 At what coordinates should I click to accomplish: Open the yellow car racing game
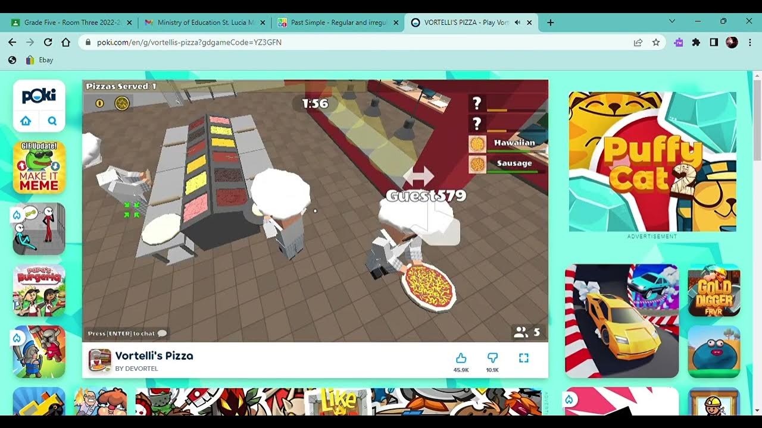(x=622, y=321)
